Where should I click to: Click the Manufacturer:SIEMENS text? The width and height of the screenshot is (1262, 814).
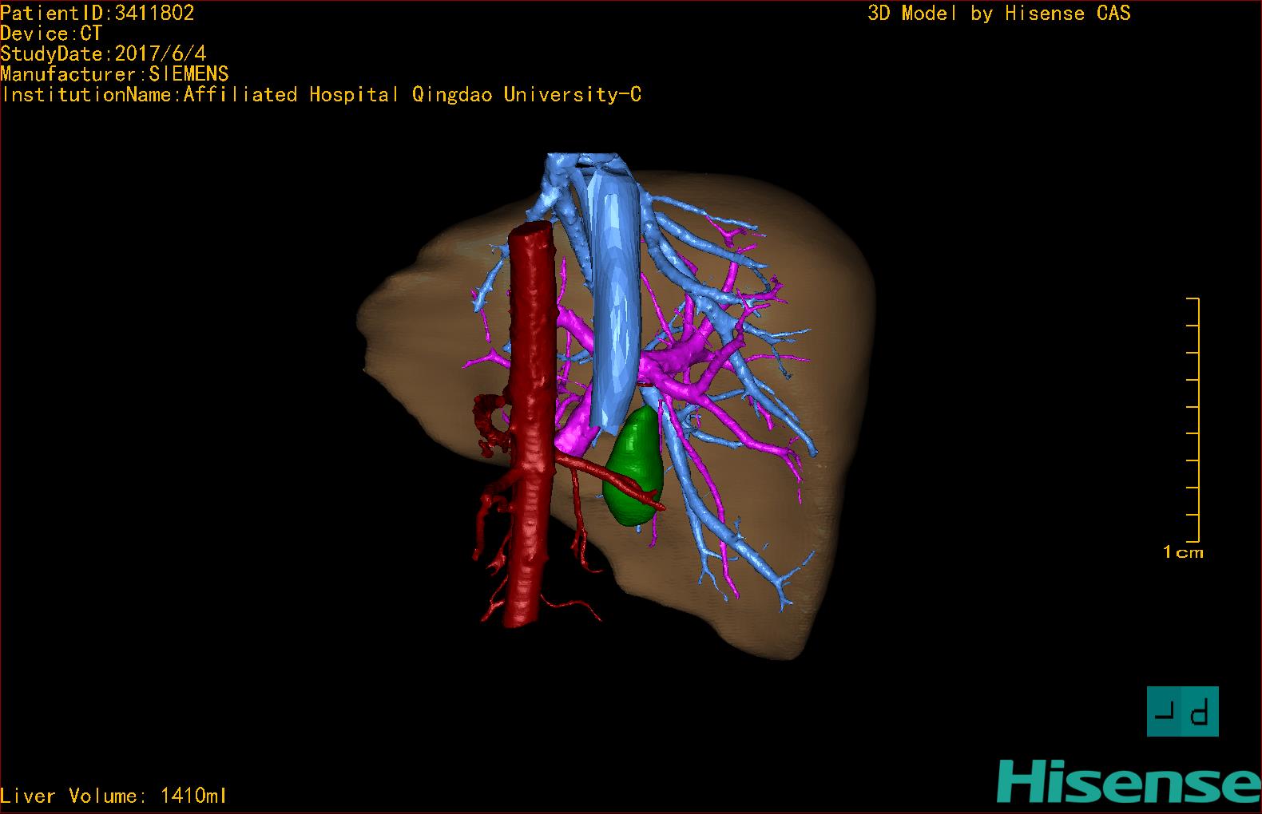click(x=114, y=74)
